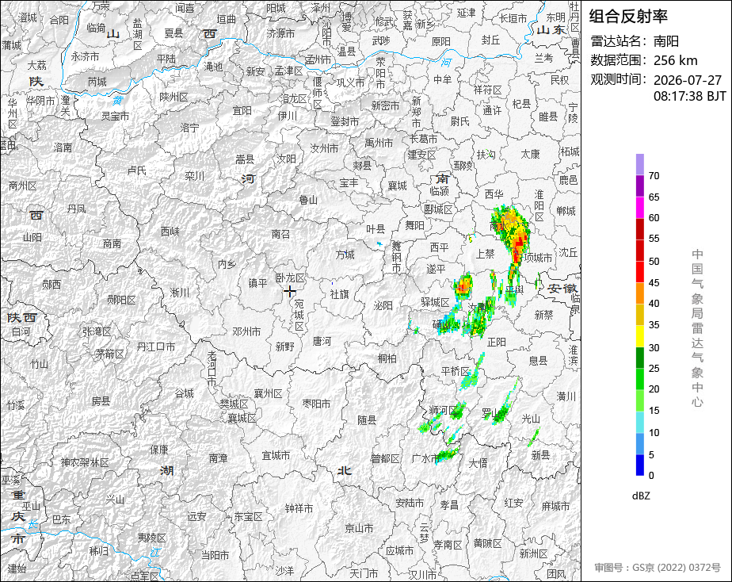The height and width of the screenshot is (582, 732).
Task: Pick the yellow 30 dBZ legend band
Action: tap(639, 336)
